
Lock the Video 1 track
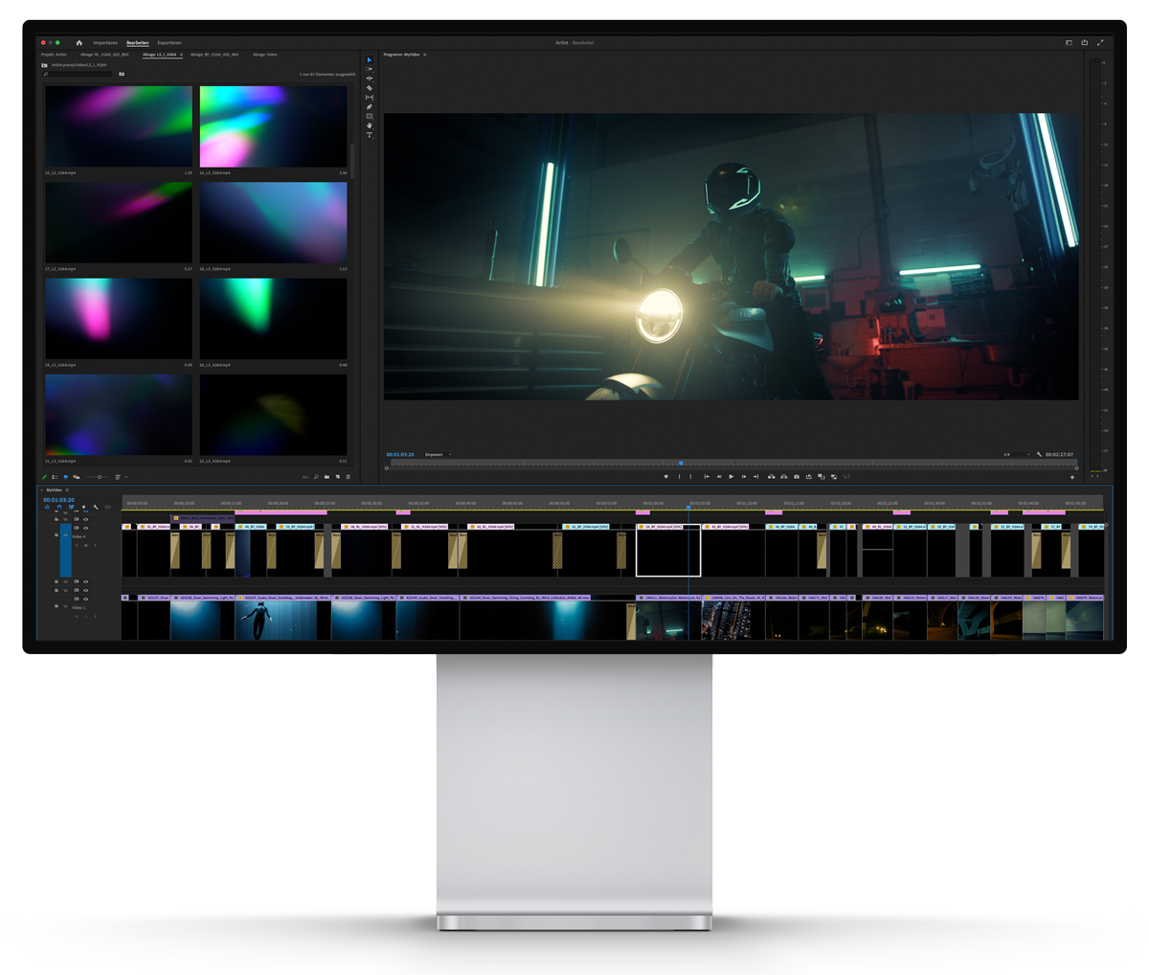click(56, 606)
